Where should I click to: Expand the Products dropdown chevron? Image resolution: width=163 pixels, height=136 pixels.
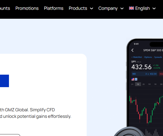(x=92, y=8)
